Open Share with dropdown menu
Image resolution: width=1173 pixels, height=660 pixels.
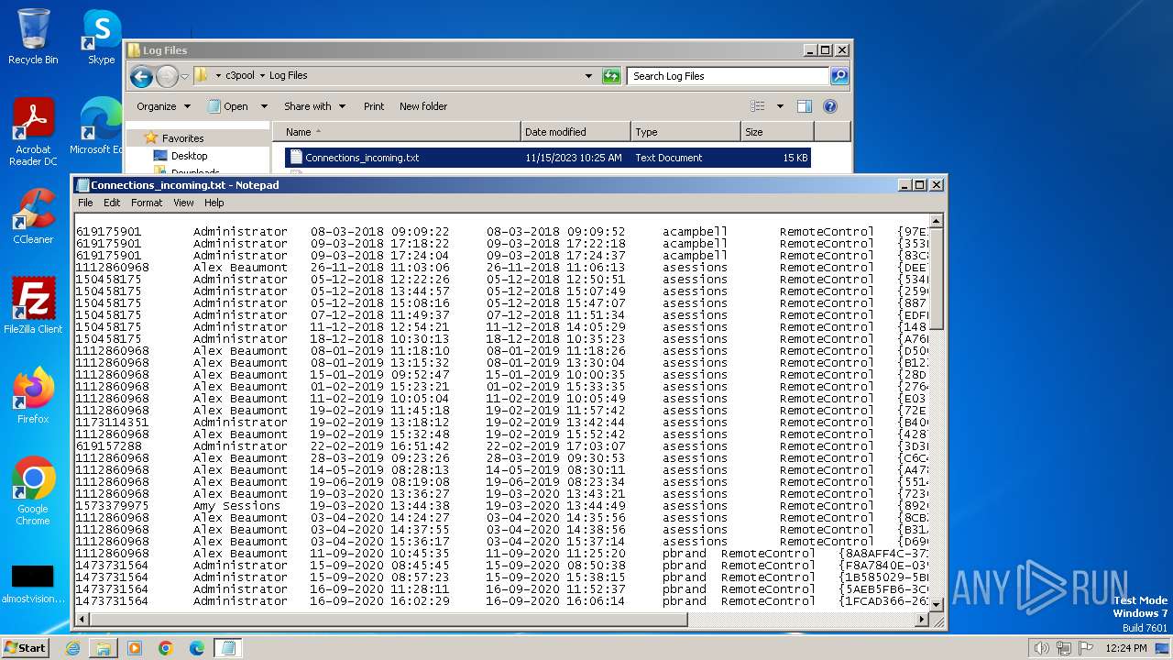point(314,106)
